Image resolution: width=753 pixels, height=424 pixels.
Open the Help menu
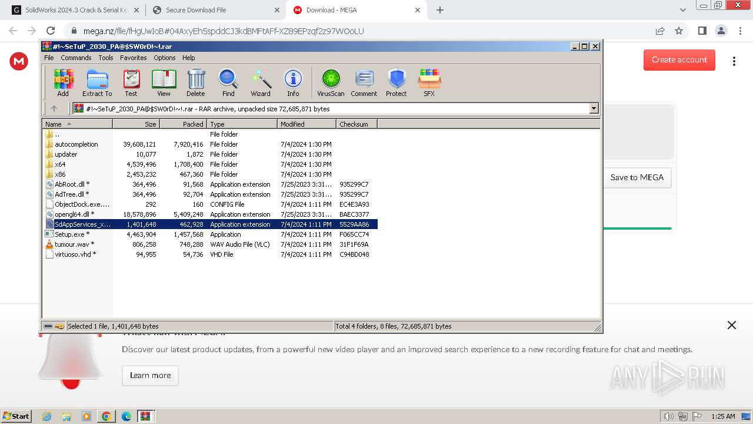pyautogui.click(x=189, y=58)
